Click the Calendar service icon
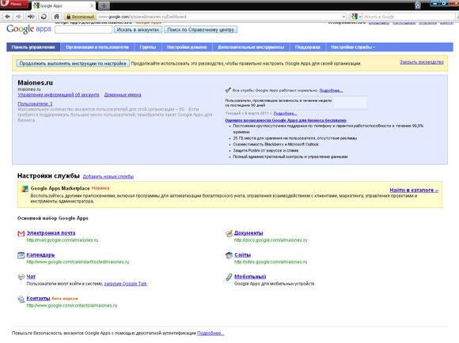 21,255
